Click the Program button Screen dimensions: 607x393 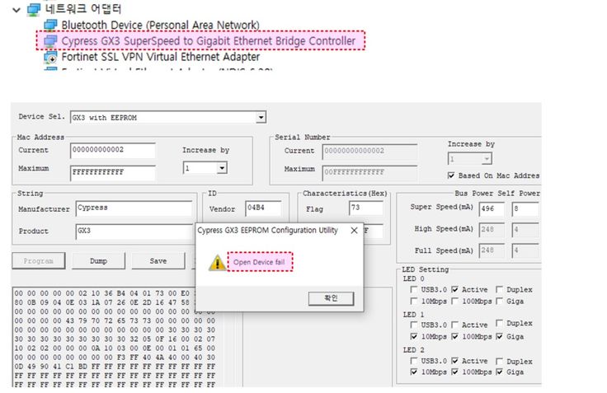click(38, 261)
